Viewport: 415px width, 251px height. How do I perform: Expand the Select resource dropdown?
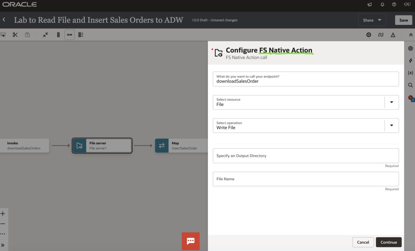point(391,102)
